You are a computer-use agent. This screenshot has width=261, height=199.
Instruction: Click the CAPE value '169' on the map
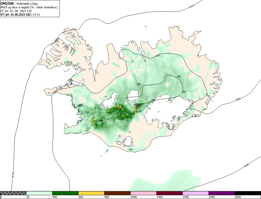point(139,84)
